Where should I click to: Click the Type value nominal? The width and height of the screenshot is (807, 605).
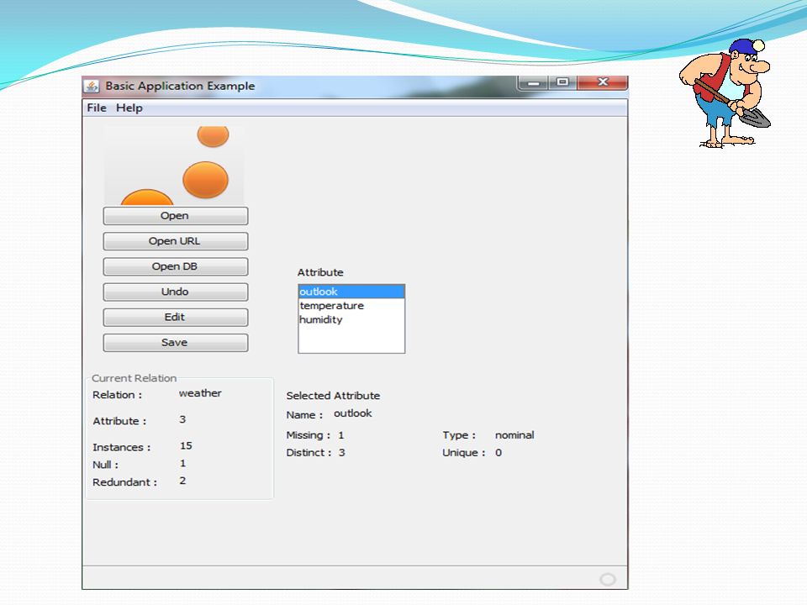pyautogui.click(x=514, y=435)
